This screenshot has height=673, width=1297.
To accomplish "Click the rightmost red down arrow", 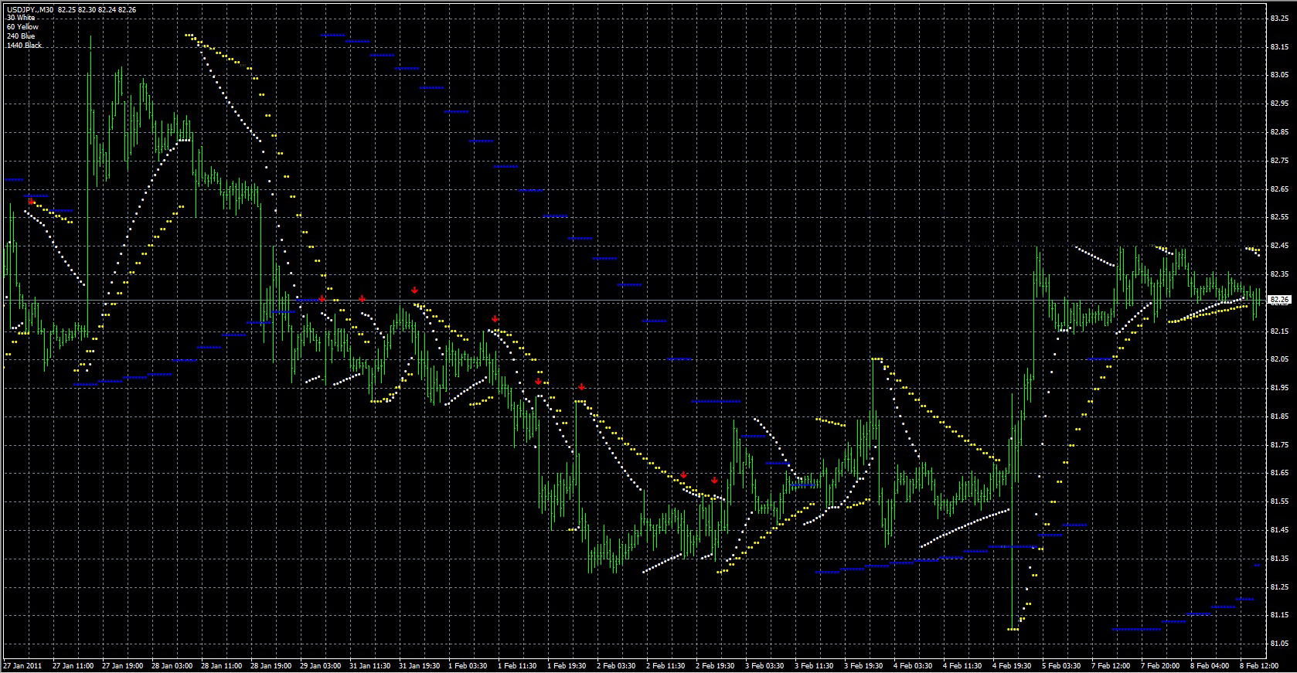I will pyautogui.click(x=714, y=480).
